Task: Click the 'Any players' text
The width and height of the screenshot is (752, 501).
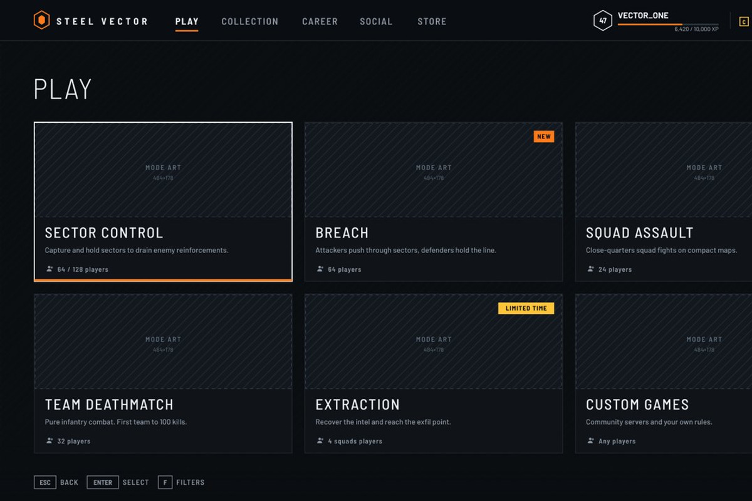Action: tap(617, 441)
